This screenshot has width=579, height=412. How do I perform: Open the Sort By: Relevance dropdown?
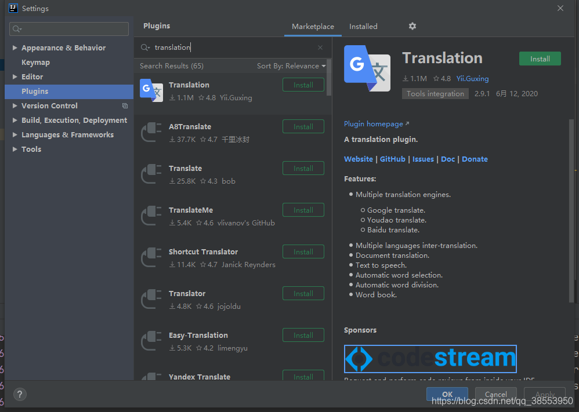tap(291, 66)
